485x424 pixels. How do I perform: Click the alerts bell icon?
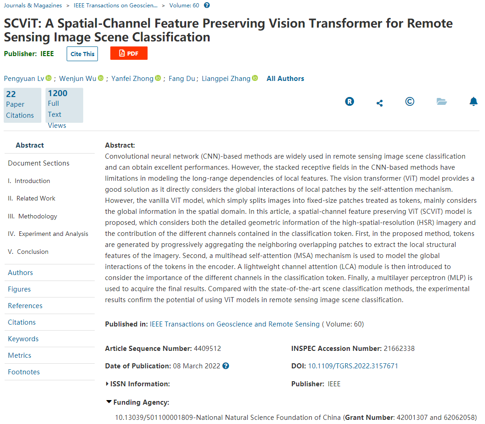[474, 102]
